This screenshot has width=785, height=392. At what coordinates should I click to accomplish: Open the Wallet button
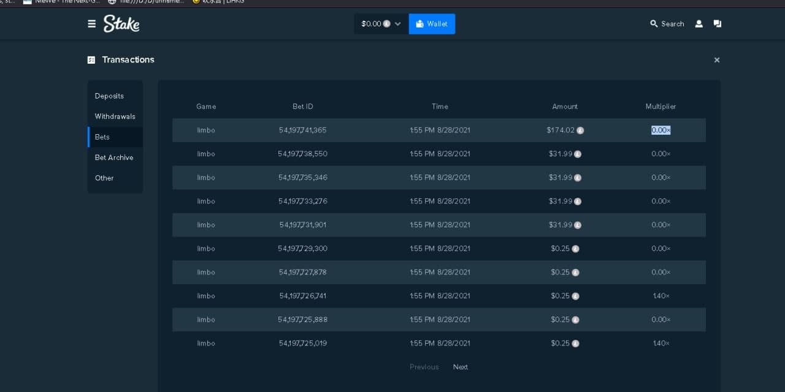432,24
